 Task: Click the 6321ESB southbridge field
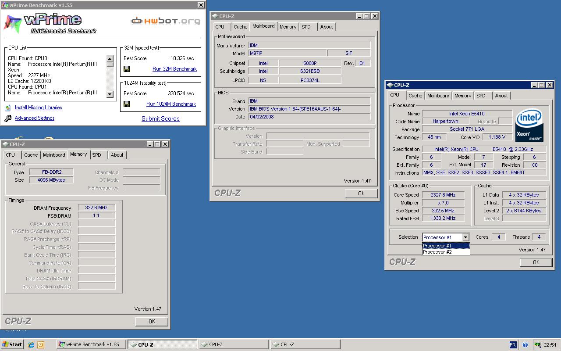point(310,71)
